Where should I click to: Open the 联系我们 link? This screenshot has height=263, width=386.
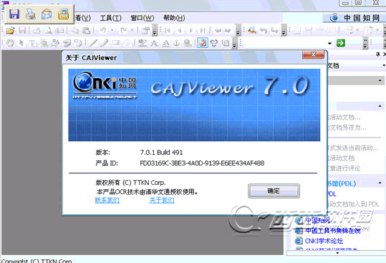(107, 200)
